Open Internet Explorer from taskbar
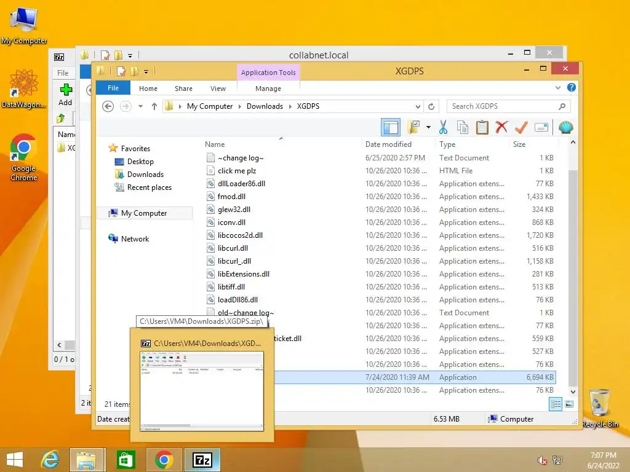This screenshot has height=472, width=630. pos(50,460)
